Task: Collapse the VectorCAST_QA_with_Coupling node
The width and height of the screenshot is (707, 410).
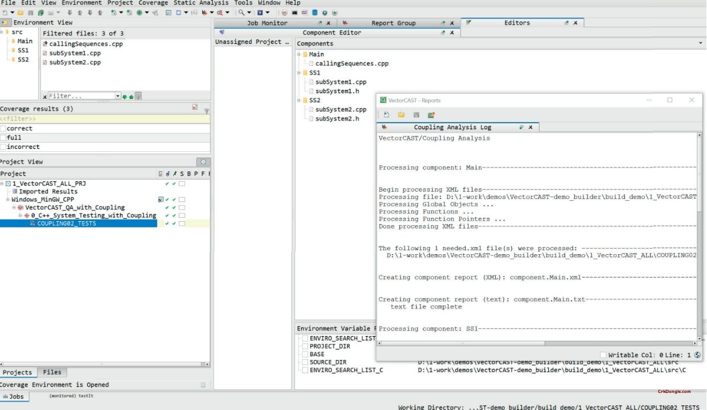Action: click(14, 208)
